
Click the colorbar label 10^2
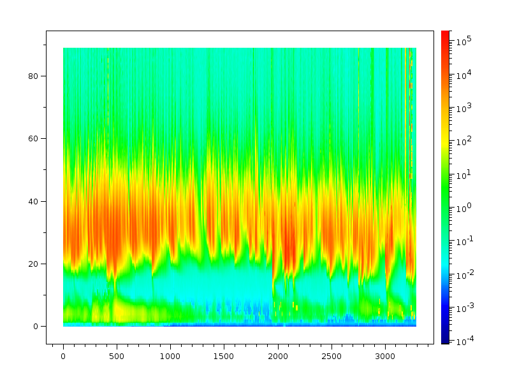(462, 141)
